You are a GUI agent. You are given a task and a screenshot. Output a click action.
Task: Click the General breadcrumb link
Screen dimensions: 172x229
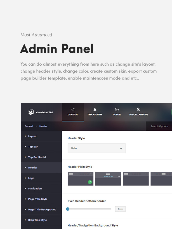(x=29, y=126)
